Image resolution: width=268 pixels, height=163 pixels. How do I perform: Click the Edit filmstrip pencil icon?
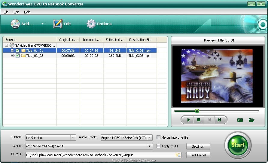[58, 24]
